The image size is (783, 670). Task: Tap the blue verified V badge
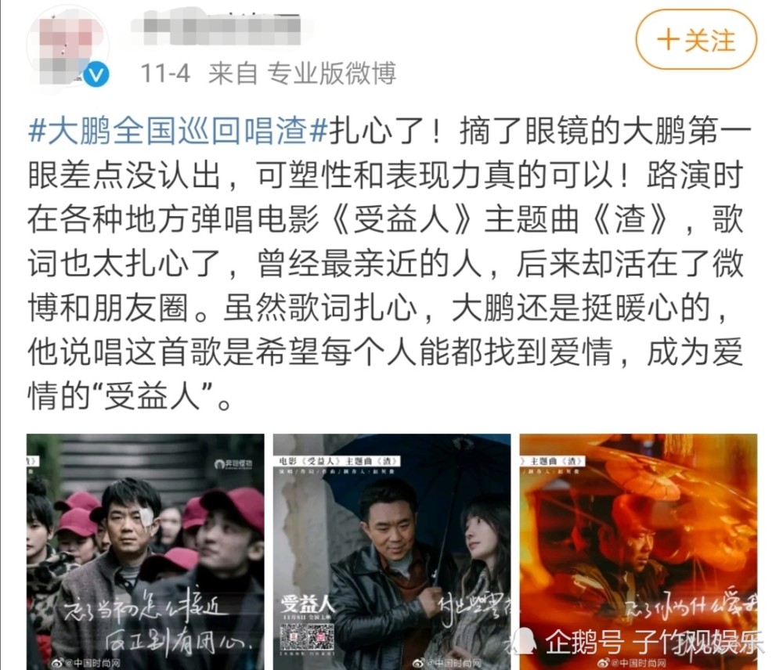tap(96, 74)
